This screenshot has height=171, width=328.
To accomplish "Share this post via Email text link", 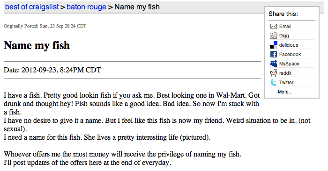I will 285,26.
